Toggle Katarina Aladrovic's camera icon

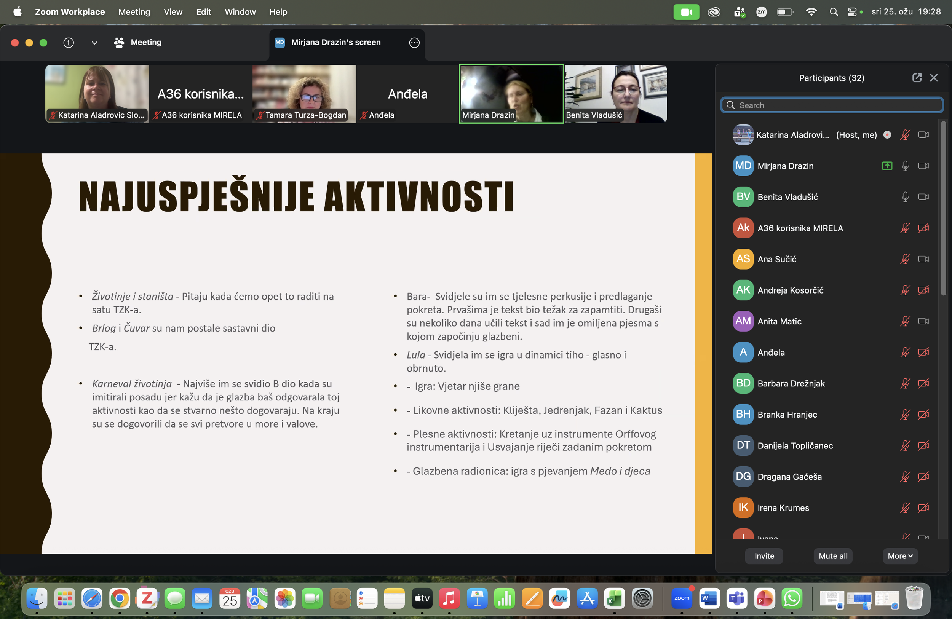point(923,135)
